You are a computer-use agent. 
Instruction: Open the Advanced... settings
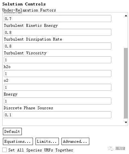coord(75,142)
